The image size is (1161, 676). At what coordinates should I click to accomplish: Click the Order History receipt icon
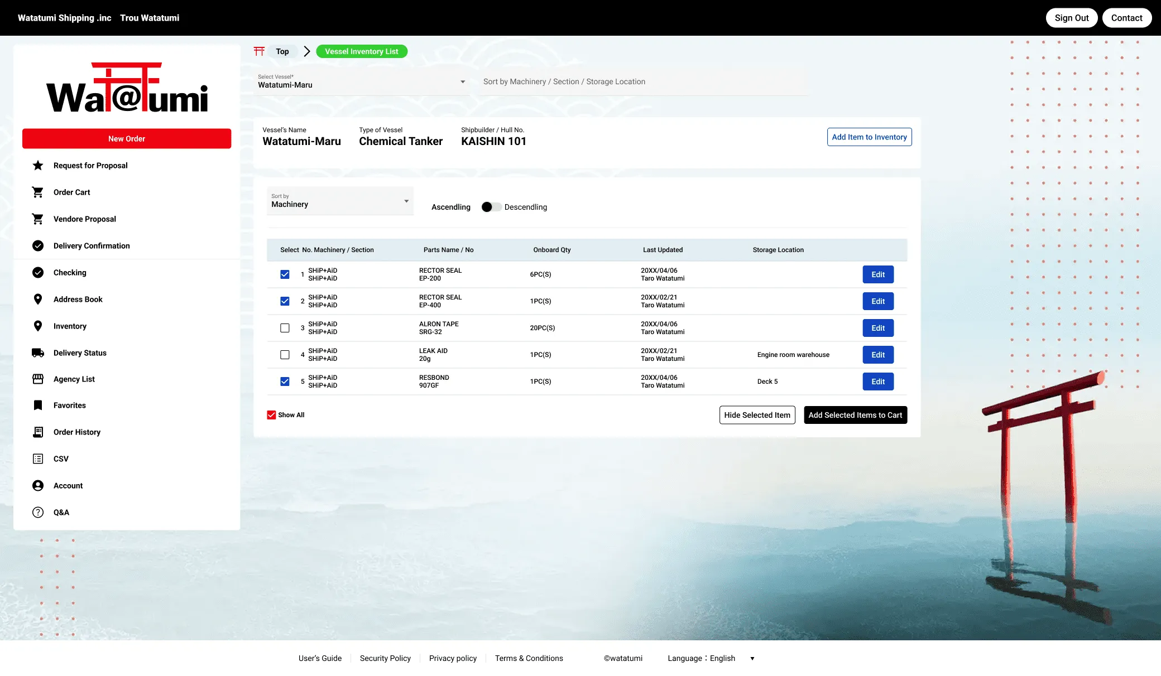(38, 432)
